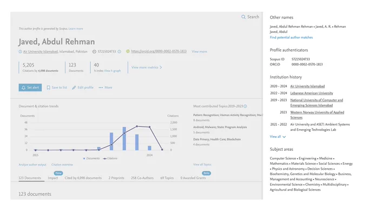The height and width of the screenshot is (207, 368).
Task: Click Save to list
Action: (57, 88)
